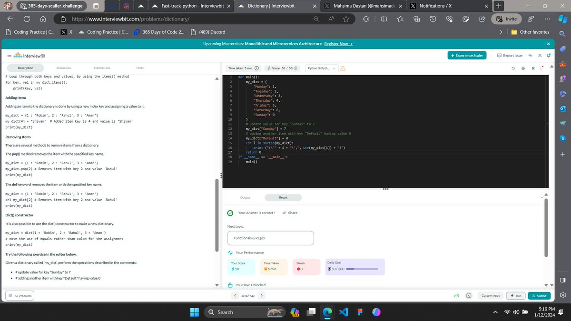Click the Register Now link in banner

[338, 43]
